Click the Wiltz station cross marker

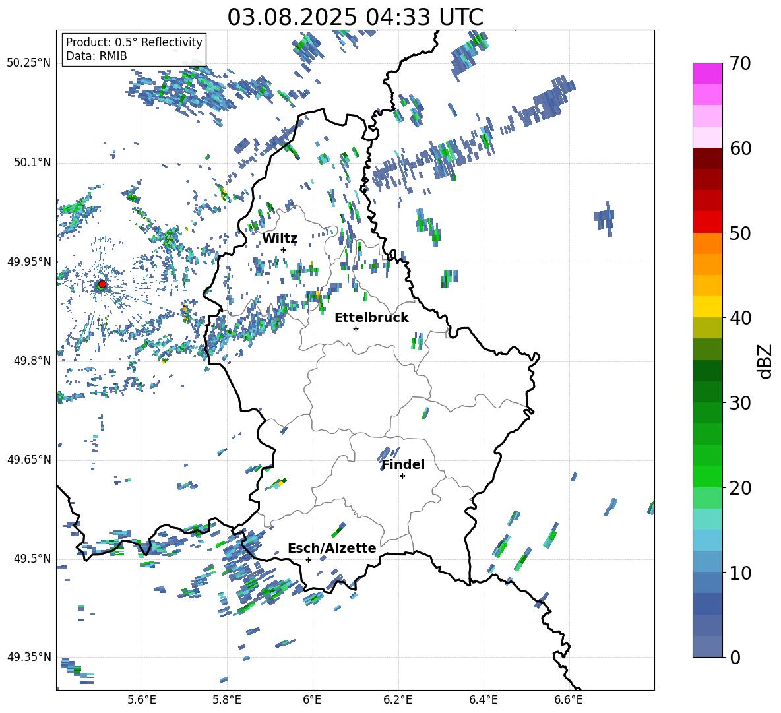click(x=284, y=249)
